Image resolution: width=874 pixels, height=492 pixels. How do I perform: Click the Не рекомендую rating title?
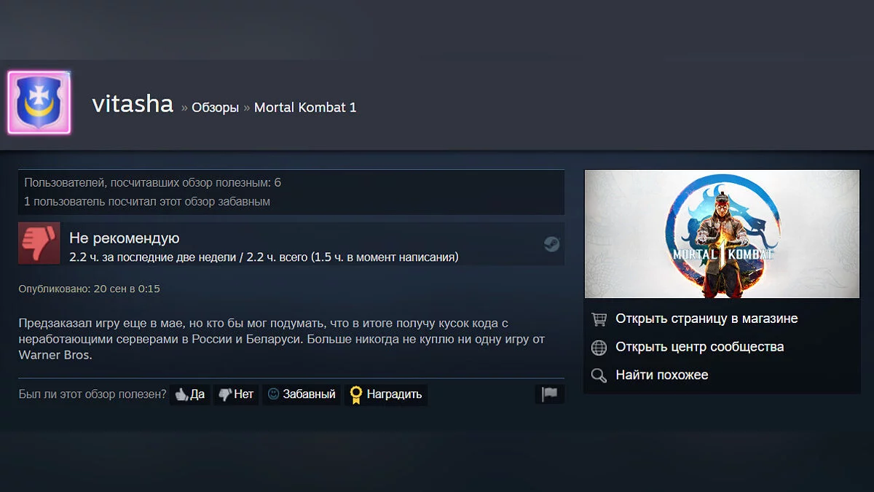click(124, 238)
